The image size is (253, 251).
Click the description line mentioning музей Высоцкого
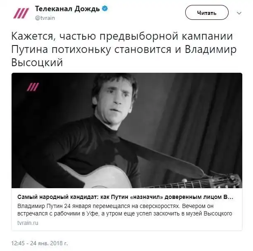click(x=124, y=213)
